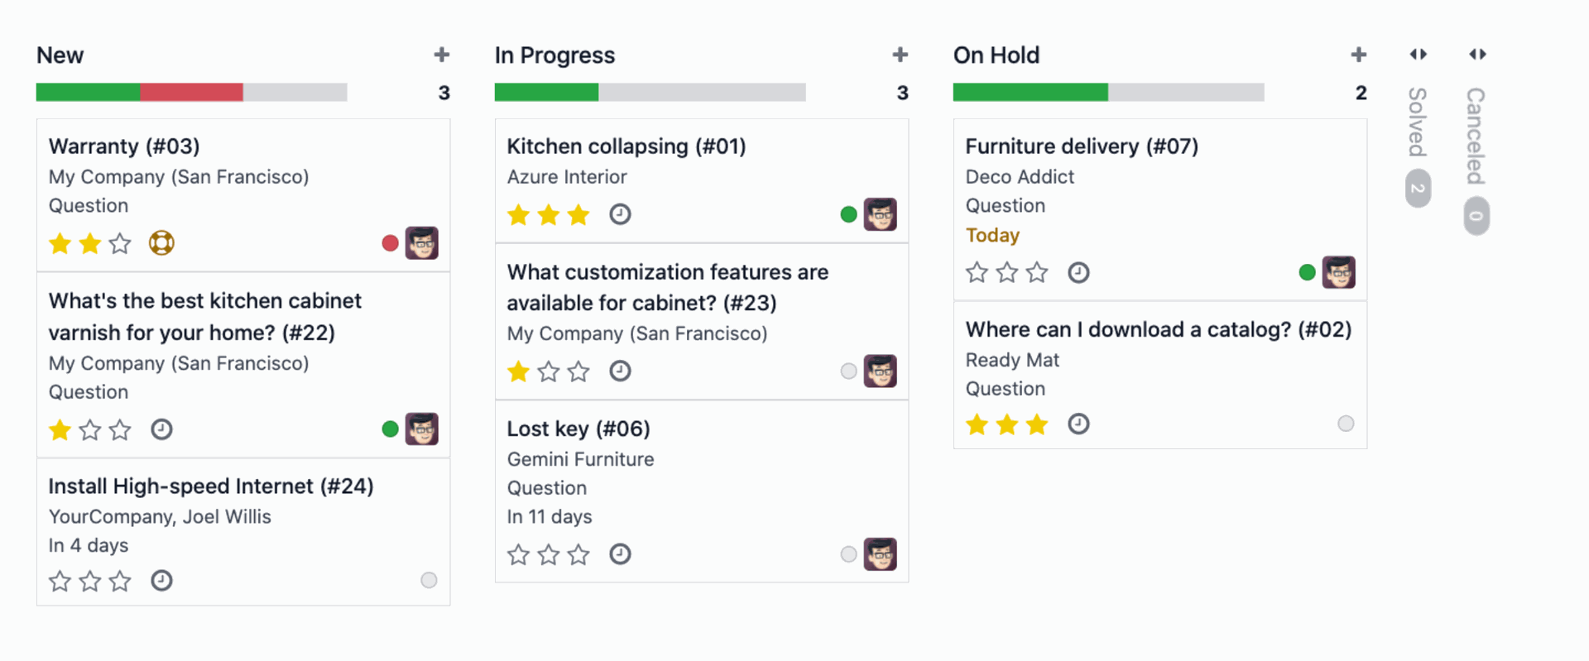Open the Lost key (#06) ticket
This screenshot has width=1589, height=661.
tap(578, 429)
